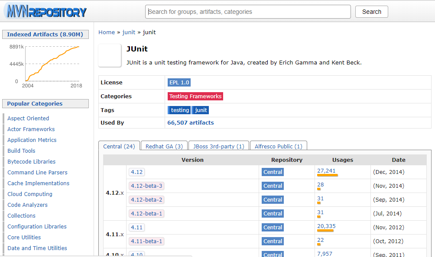Click the Search button

tap(371, 12)
